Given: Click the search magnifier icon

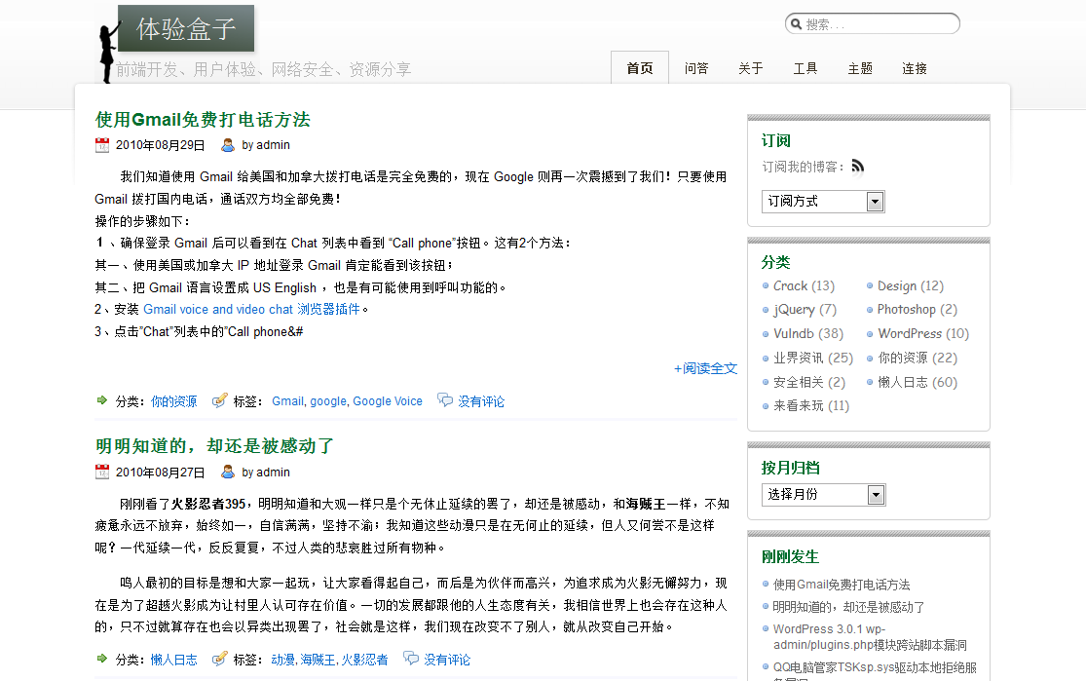Looking at the screenshot, I should pos(796,24).
